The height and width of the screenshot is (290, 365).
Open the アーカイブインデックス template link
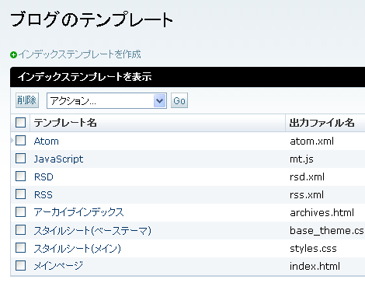pos(78,212)
